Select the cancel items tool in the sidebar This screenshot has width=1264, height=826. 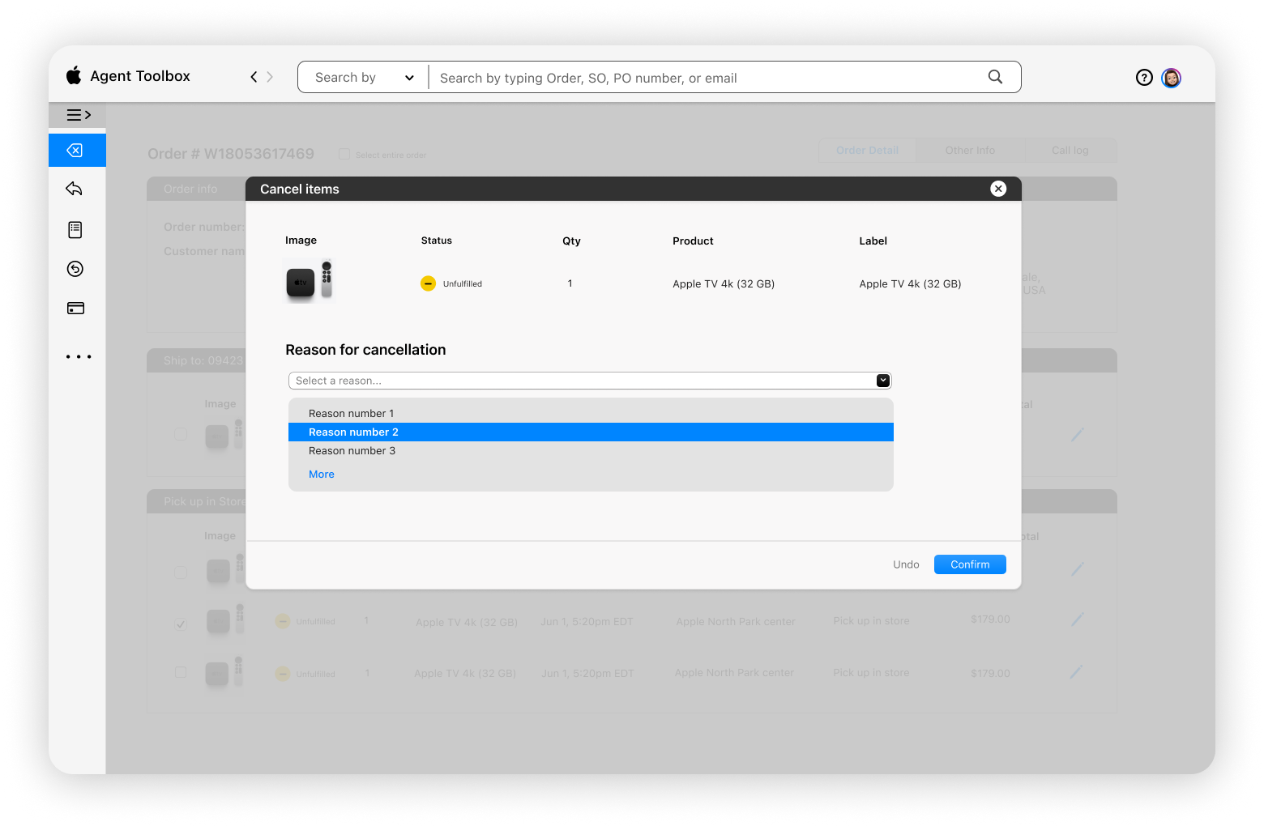pos(77,150)
